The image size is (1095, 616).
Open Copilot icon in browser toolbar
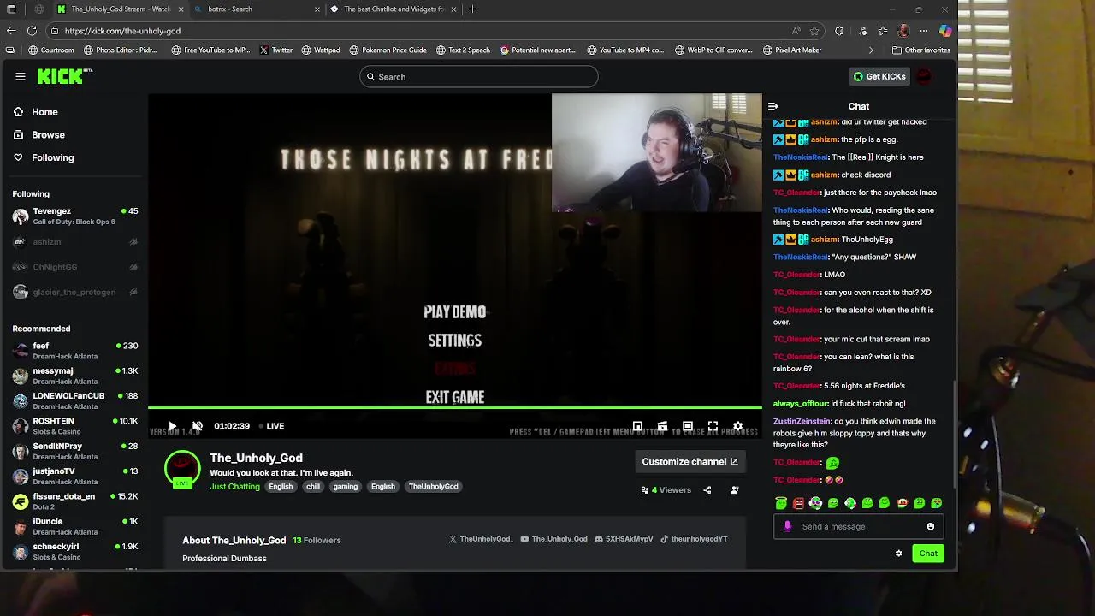pyautogui.click(x=945, y=31)
